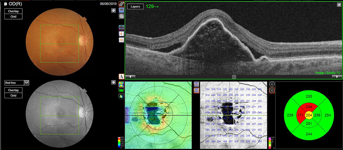Viewport: 343px width, 150px height.
Task: Toggle Overlay on the color fundus image
Action: pyautogui.click(x=13, y=11)
